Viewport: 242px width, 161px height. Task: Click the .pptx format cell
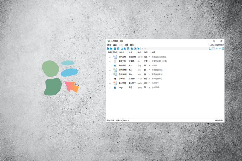[140, 83]
